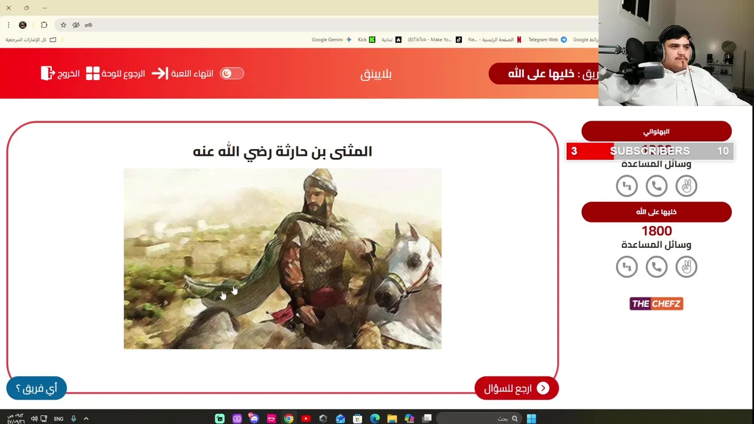This screenshot has width=754, height=424.
Task: Open Chrome profile avatar
Action: click(23, 25)
